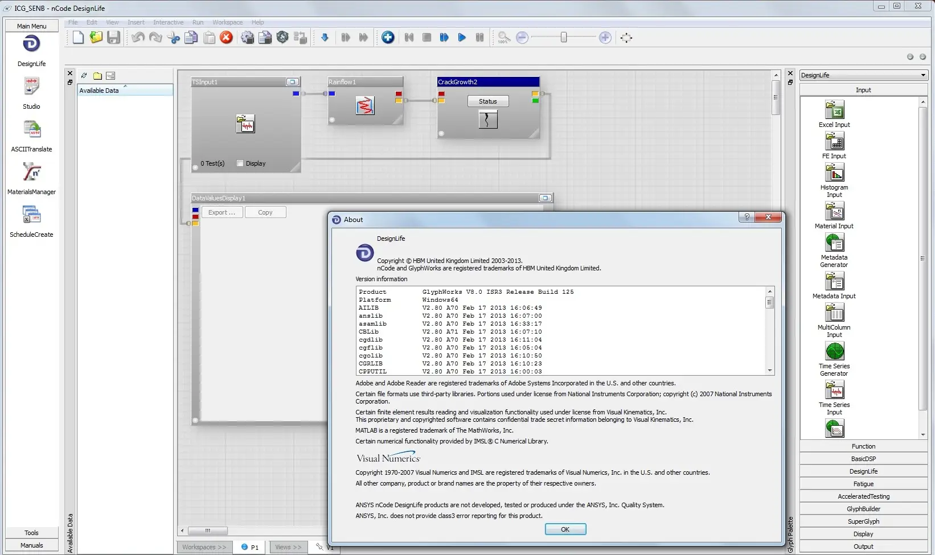
Task: Click the zoom slider handle
Action: coord(564,38)
